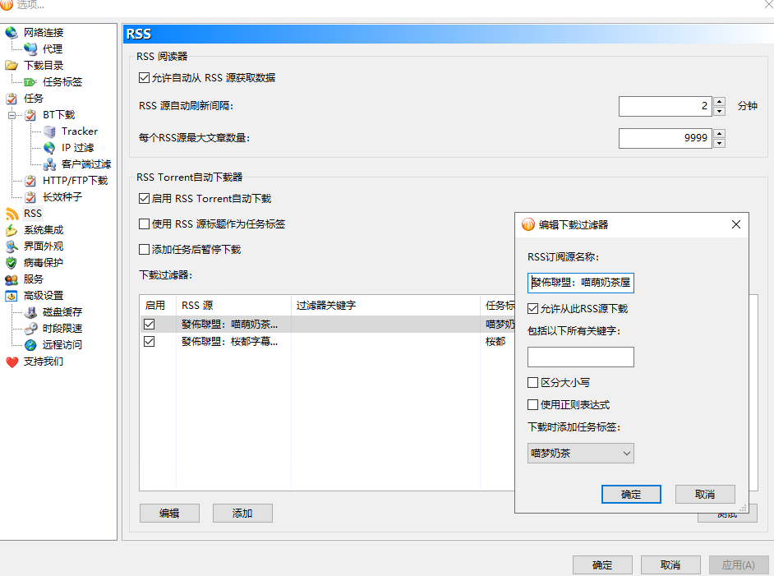Click the 网络连接 globe icon

pos(12,33)
